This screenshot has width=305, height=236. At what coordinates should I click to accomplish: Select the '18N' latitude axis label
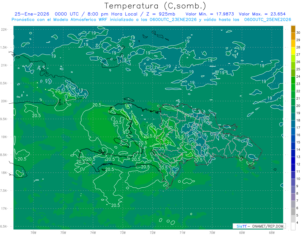[x=4, y=173]
